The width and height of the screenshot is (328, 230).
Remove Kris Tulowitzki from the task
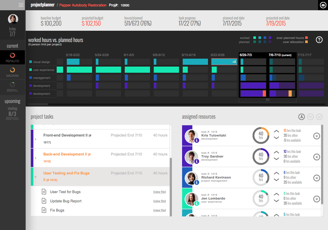tap(317, 136)
